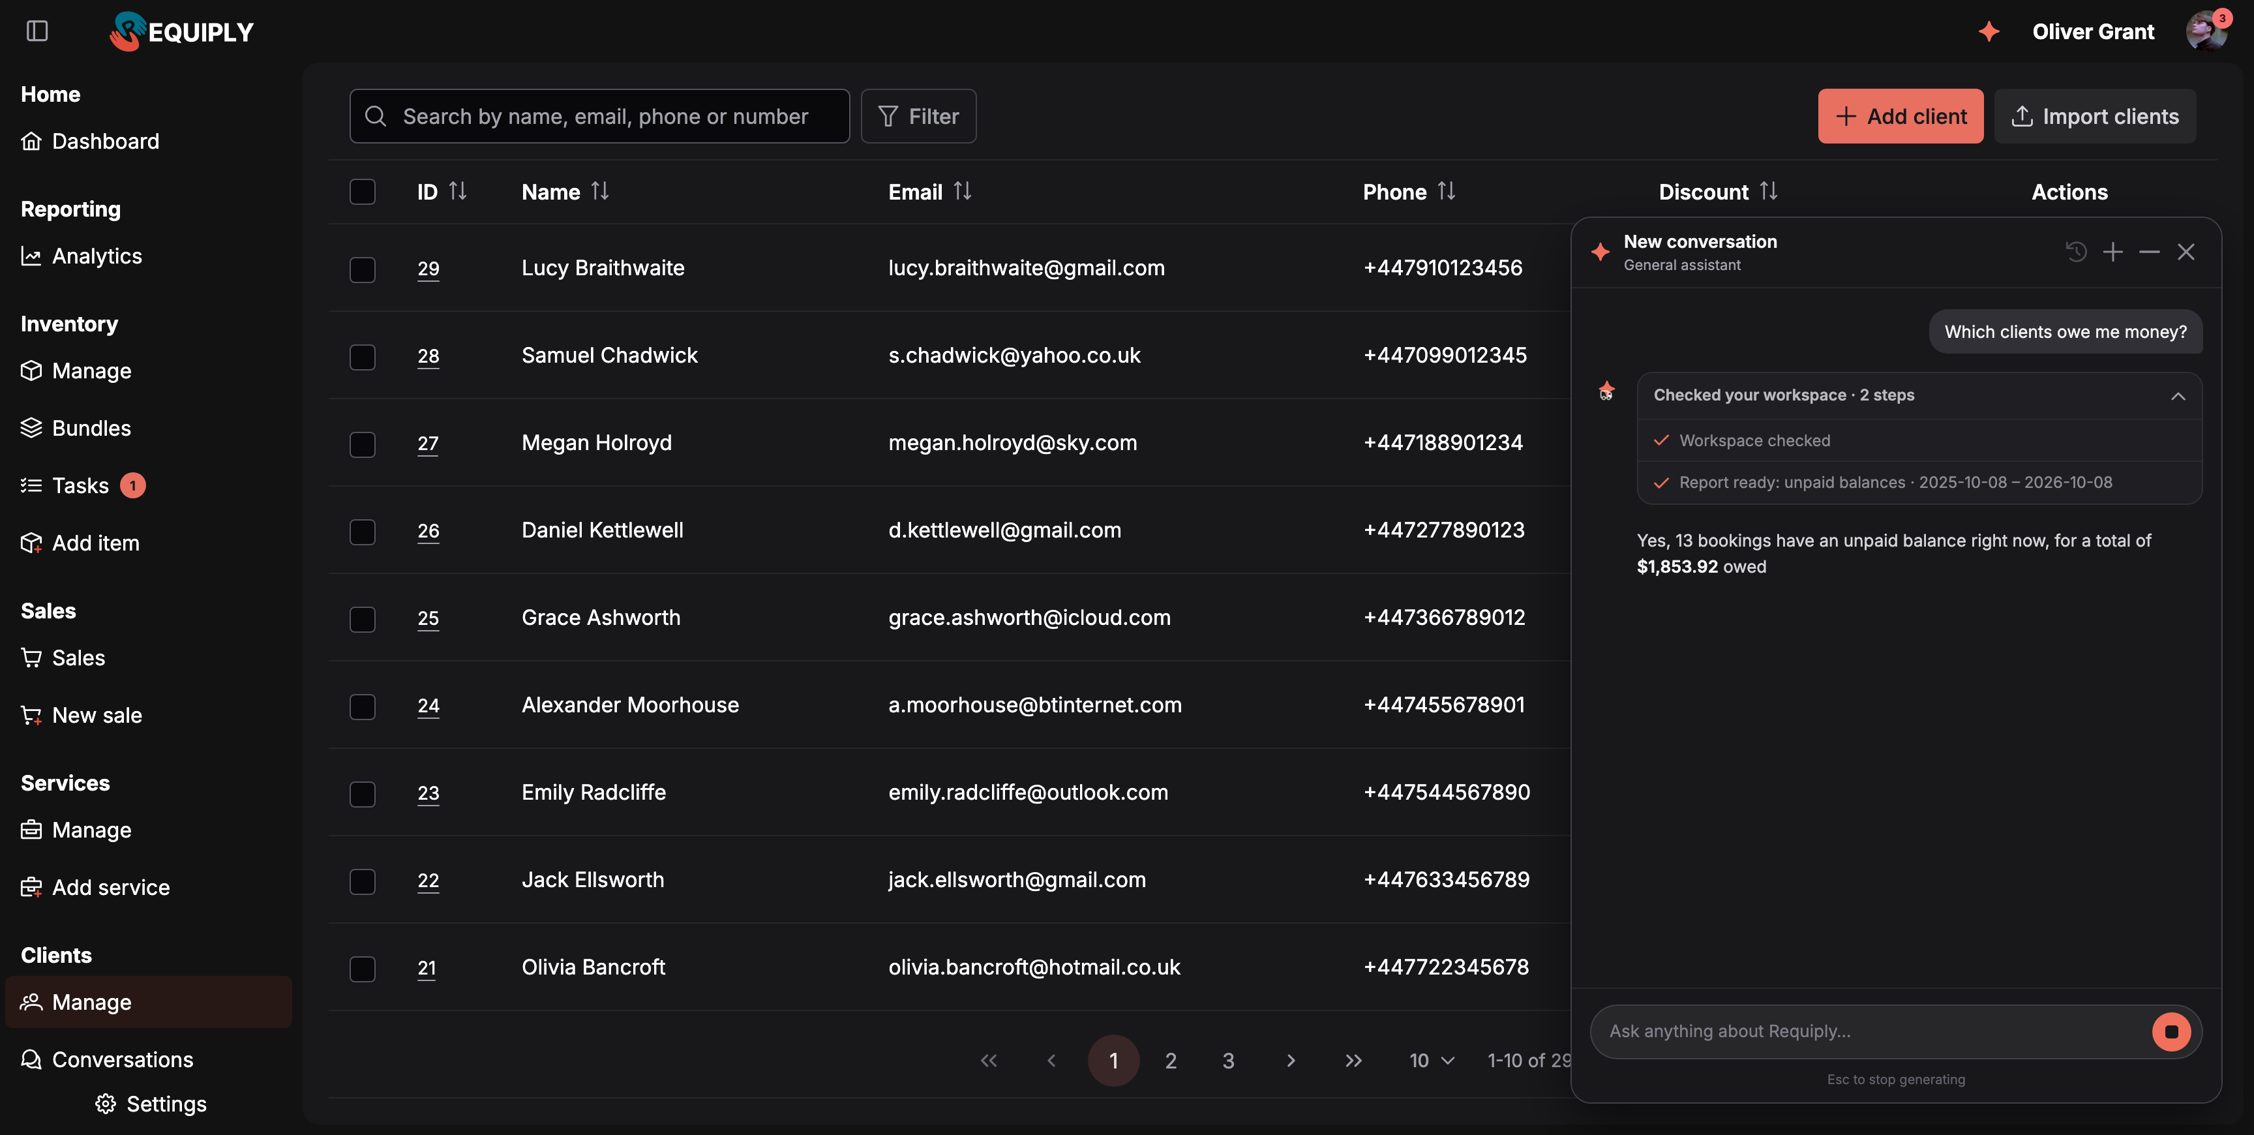This screenshot has height=1135, width=2254.
Task: Select the Lucy Braithwaite row checkbox
Action: pyautogui.click(x=362, y=269)
